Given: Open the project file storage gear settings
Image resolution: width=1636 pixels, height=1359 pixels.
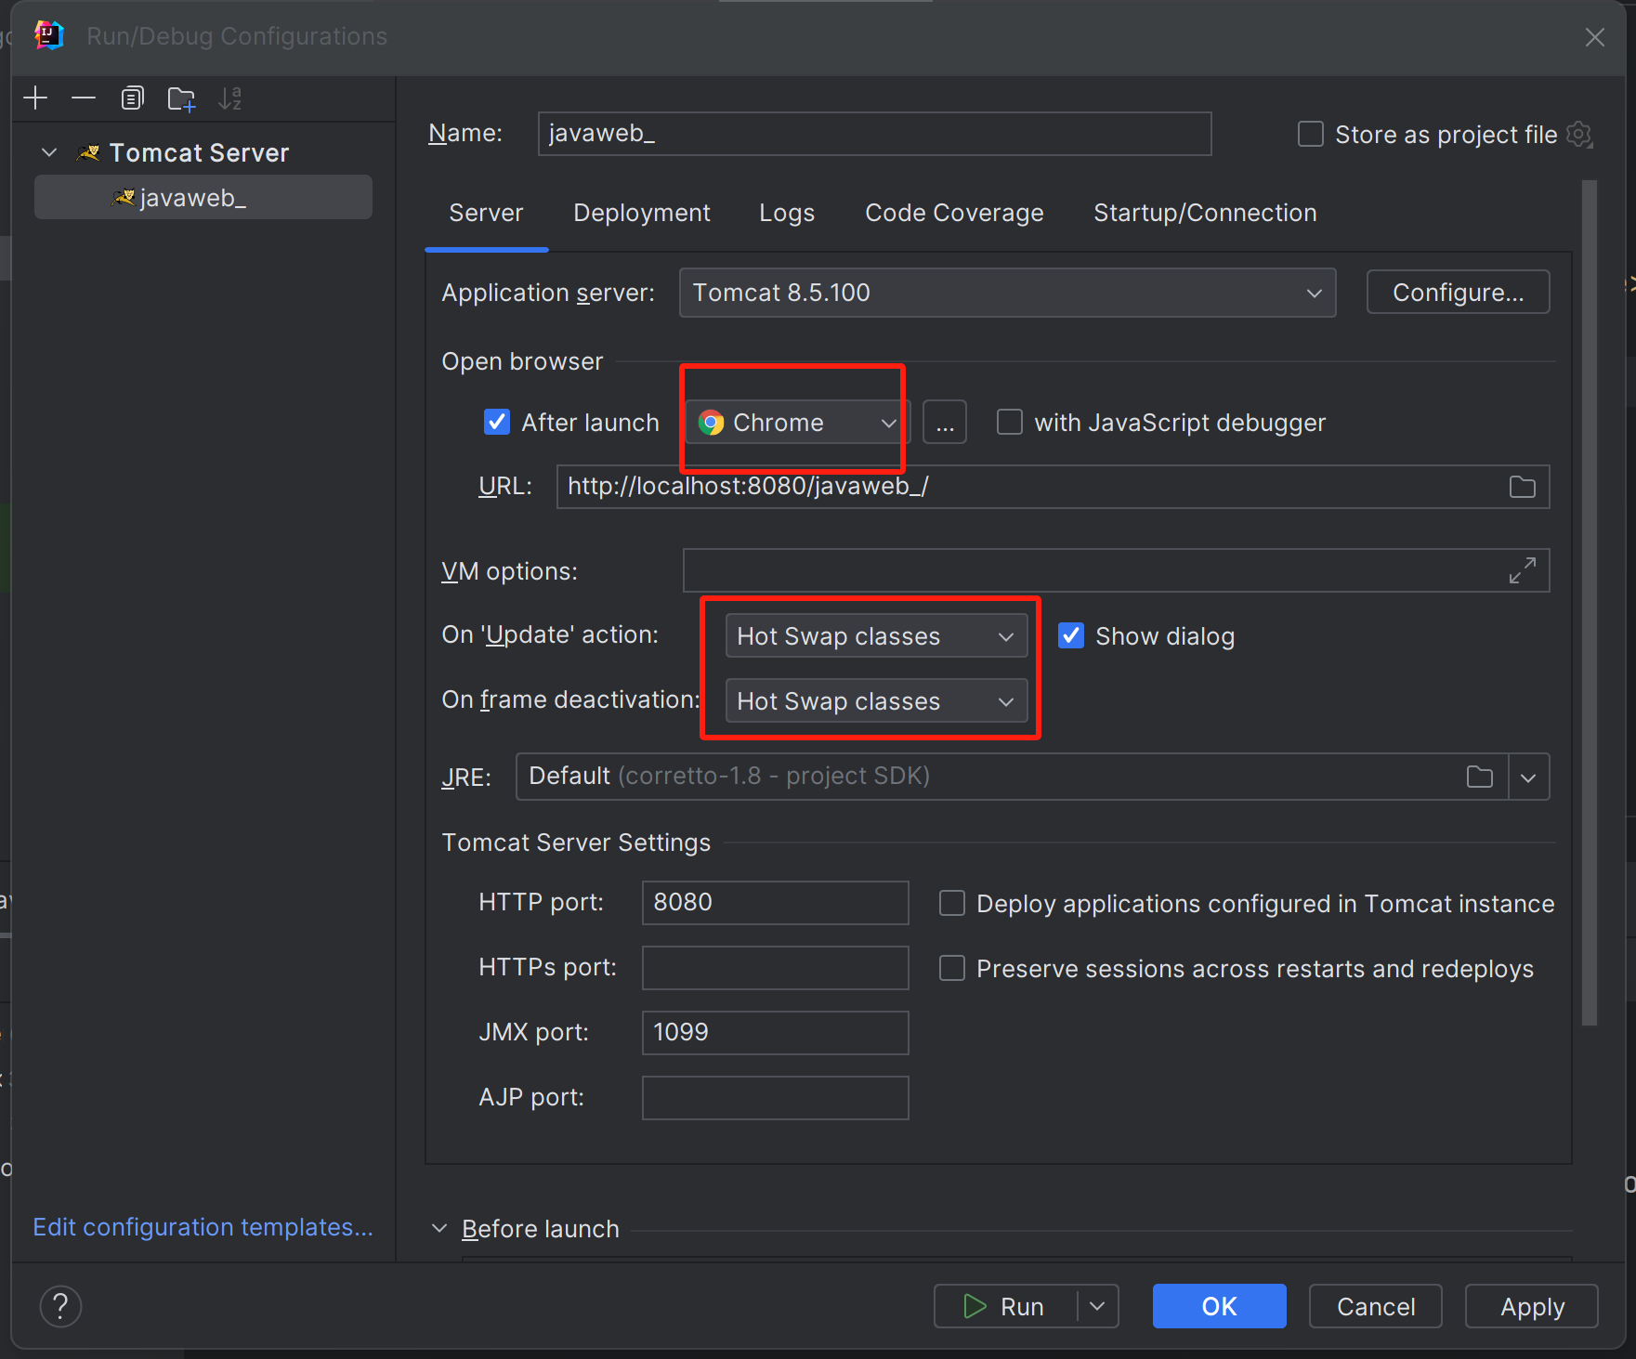Looking at the screenshot, I should click(x=1579, y=135).
